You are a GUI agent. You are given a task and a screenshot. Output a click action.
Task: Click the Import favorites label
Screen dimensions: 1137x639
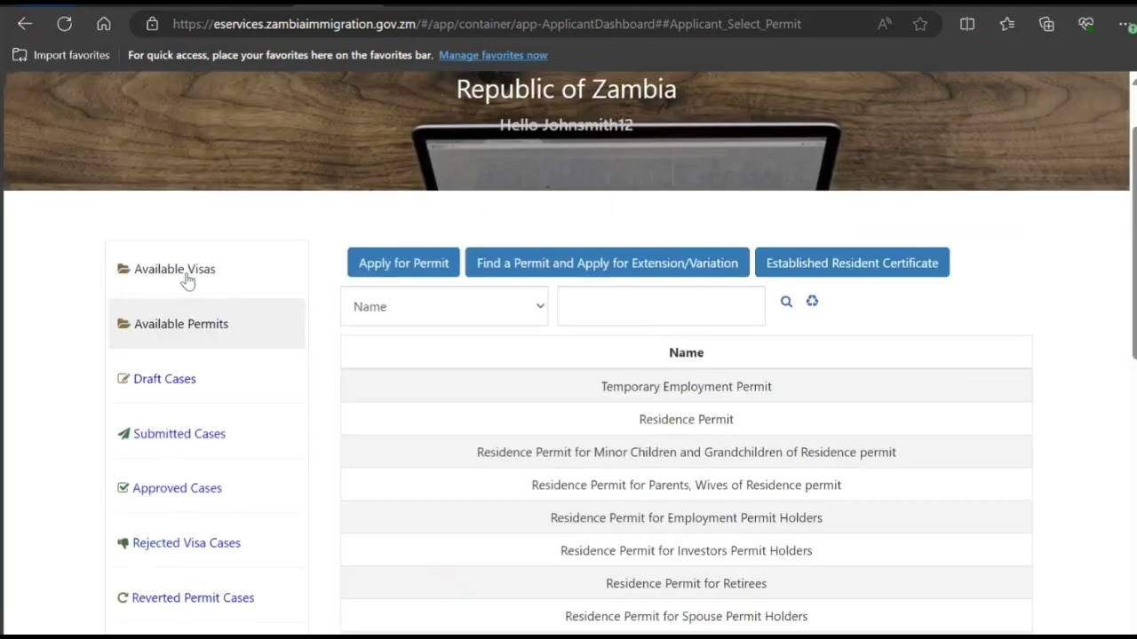72,55
